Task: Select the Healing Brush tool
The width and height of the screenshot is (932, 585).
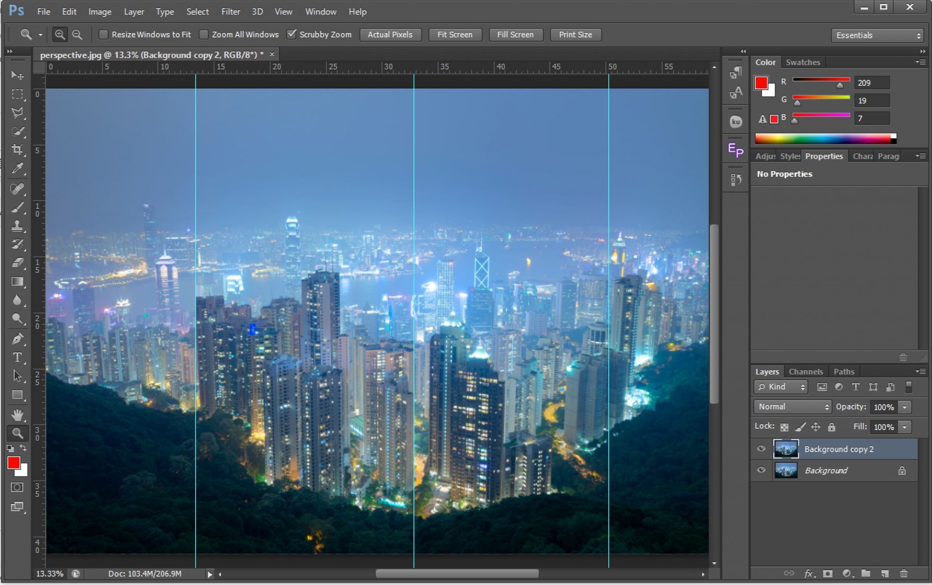Action: point(18,189)
